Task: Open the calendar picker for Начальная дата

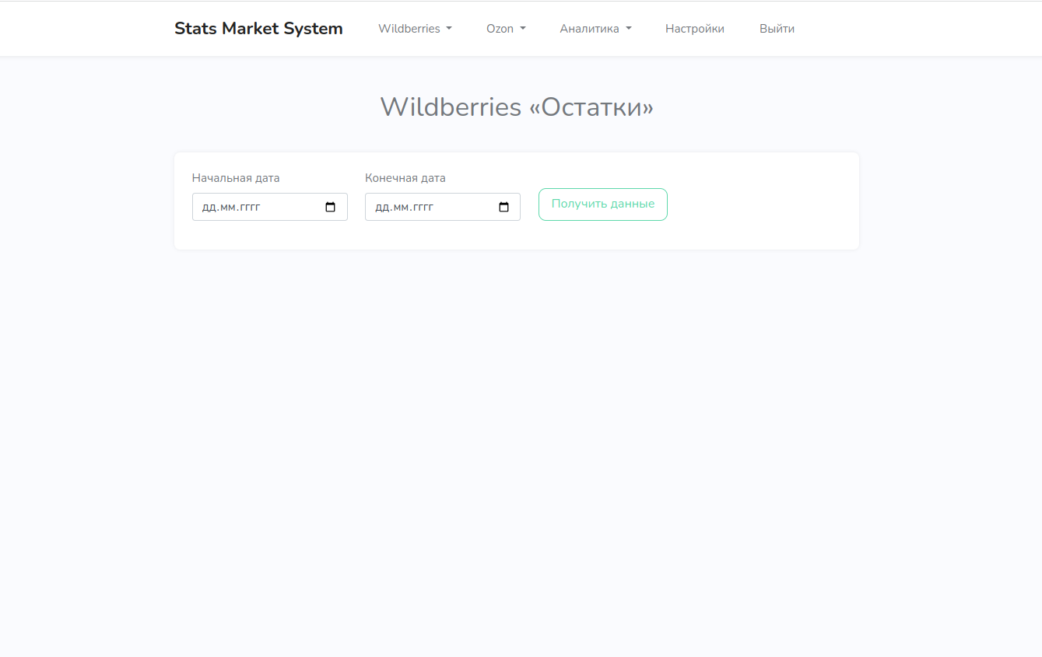Action: point(331,208)
